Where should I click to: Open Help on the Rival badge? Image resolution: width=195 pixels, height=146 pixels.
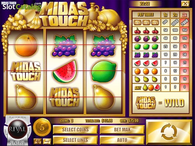[5, 132]
